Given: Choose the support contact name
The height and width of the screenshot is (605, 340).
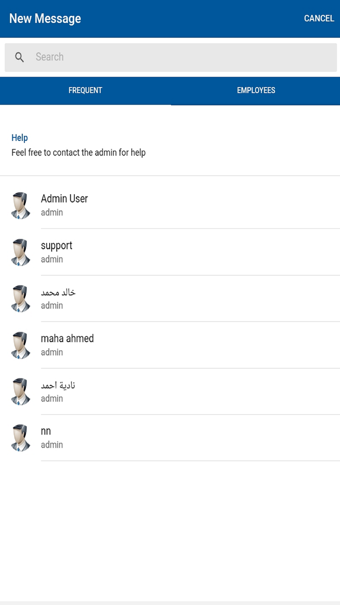Looking at the screenshot, I should [56, 246].
